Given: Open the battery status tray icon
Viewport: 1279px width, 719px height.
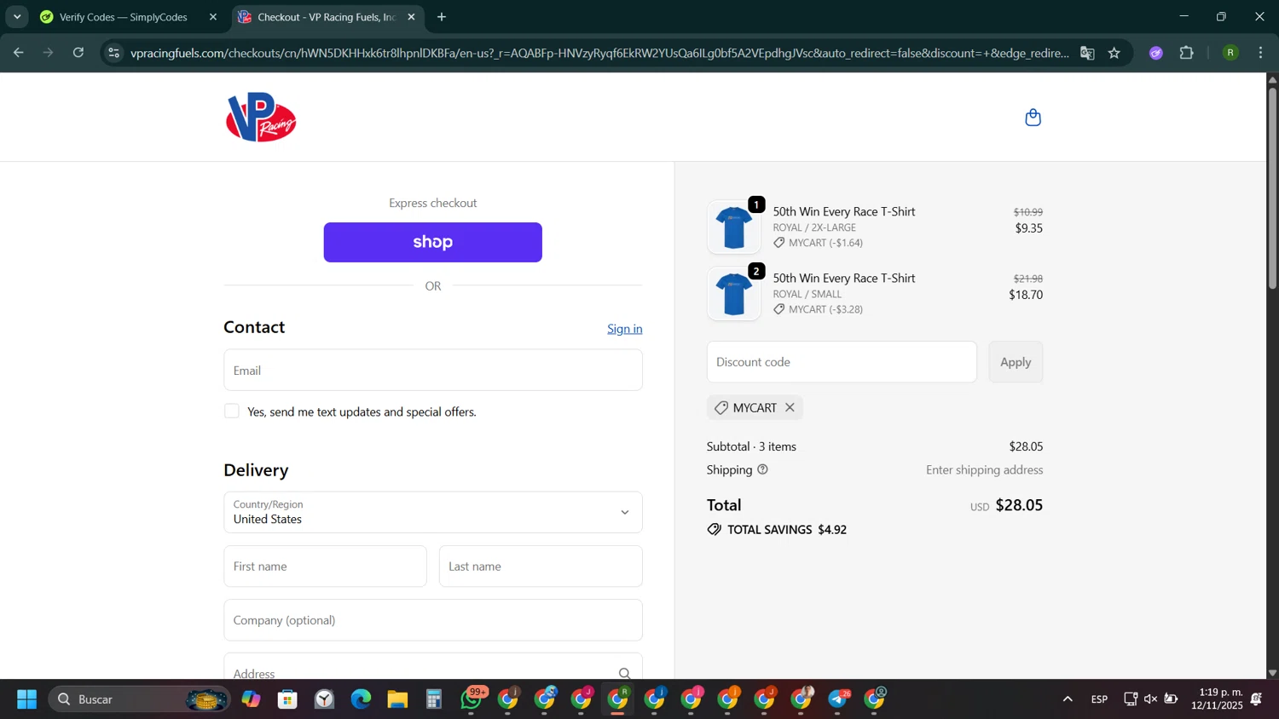Looking at the screenshot, I should (1171, 699).
